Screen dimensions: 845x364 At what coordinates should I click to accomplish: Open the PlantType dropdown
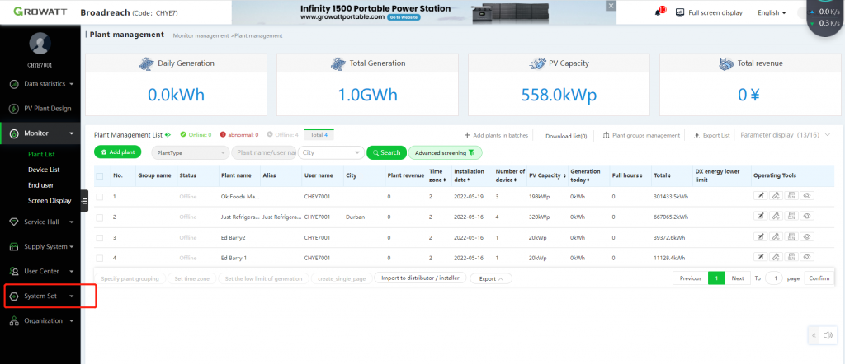(x=190, y=152)
